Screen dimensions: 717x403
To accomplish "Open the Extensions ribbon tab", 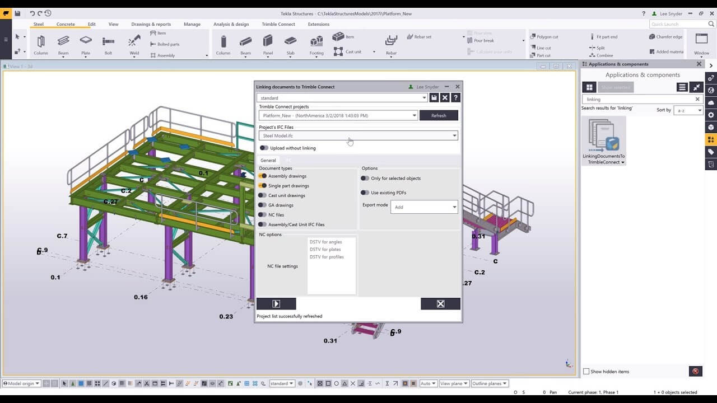I will (319, 24).
